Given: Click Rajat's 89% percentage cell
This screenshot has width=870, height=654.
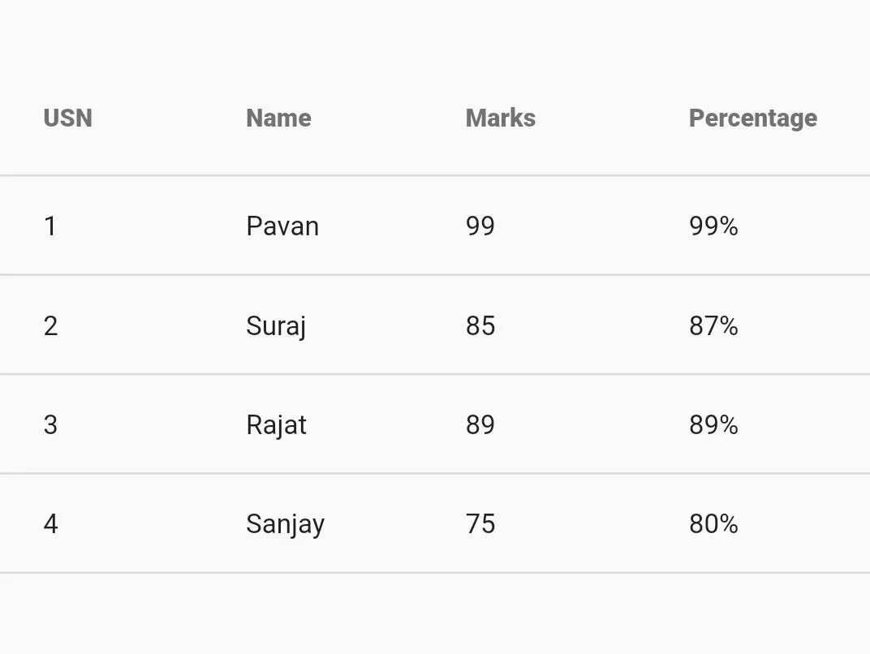Looking at the screenshot, I should coord(713,425).
